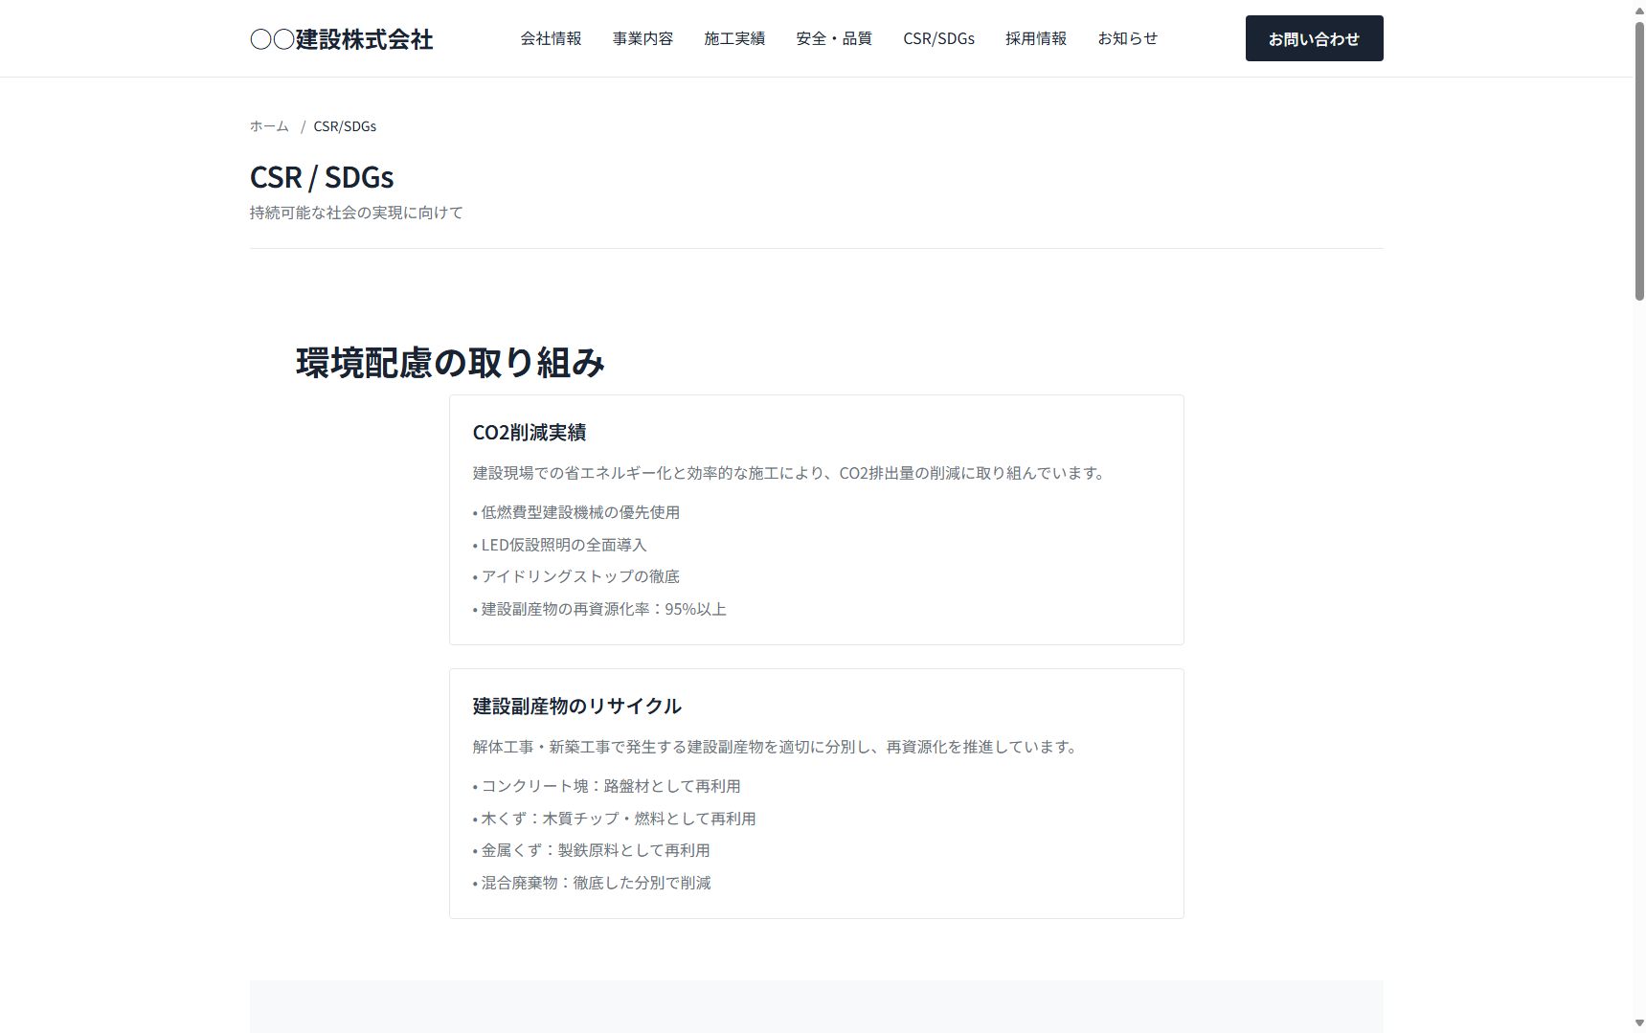Image resolution: width=1646 pixels, height=1033 pixels.
Task: Click the 持続可能な社会の実現に向けて subtitle
Action: tap(355, 212)
